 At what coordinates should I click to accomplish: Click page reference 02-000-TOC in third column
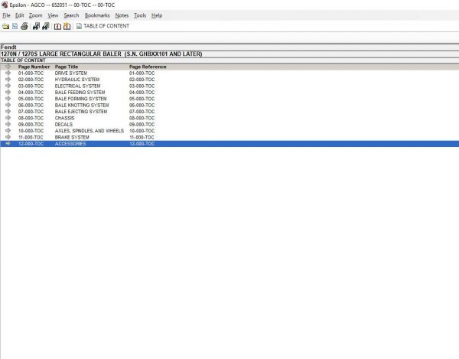pos(142,80)
